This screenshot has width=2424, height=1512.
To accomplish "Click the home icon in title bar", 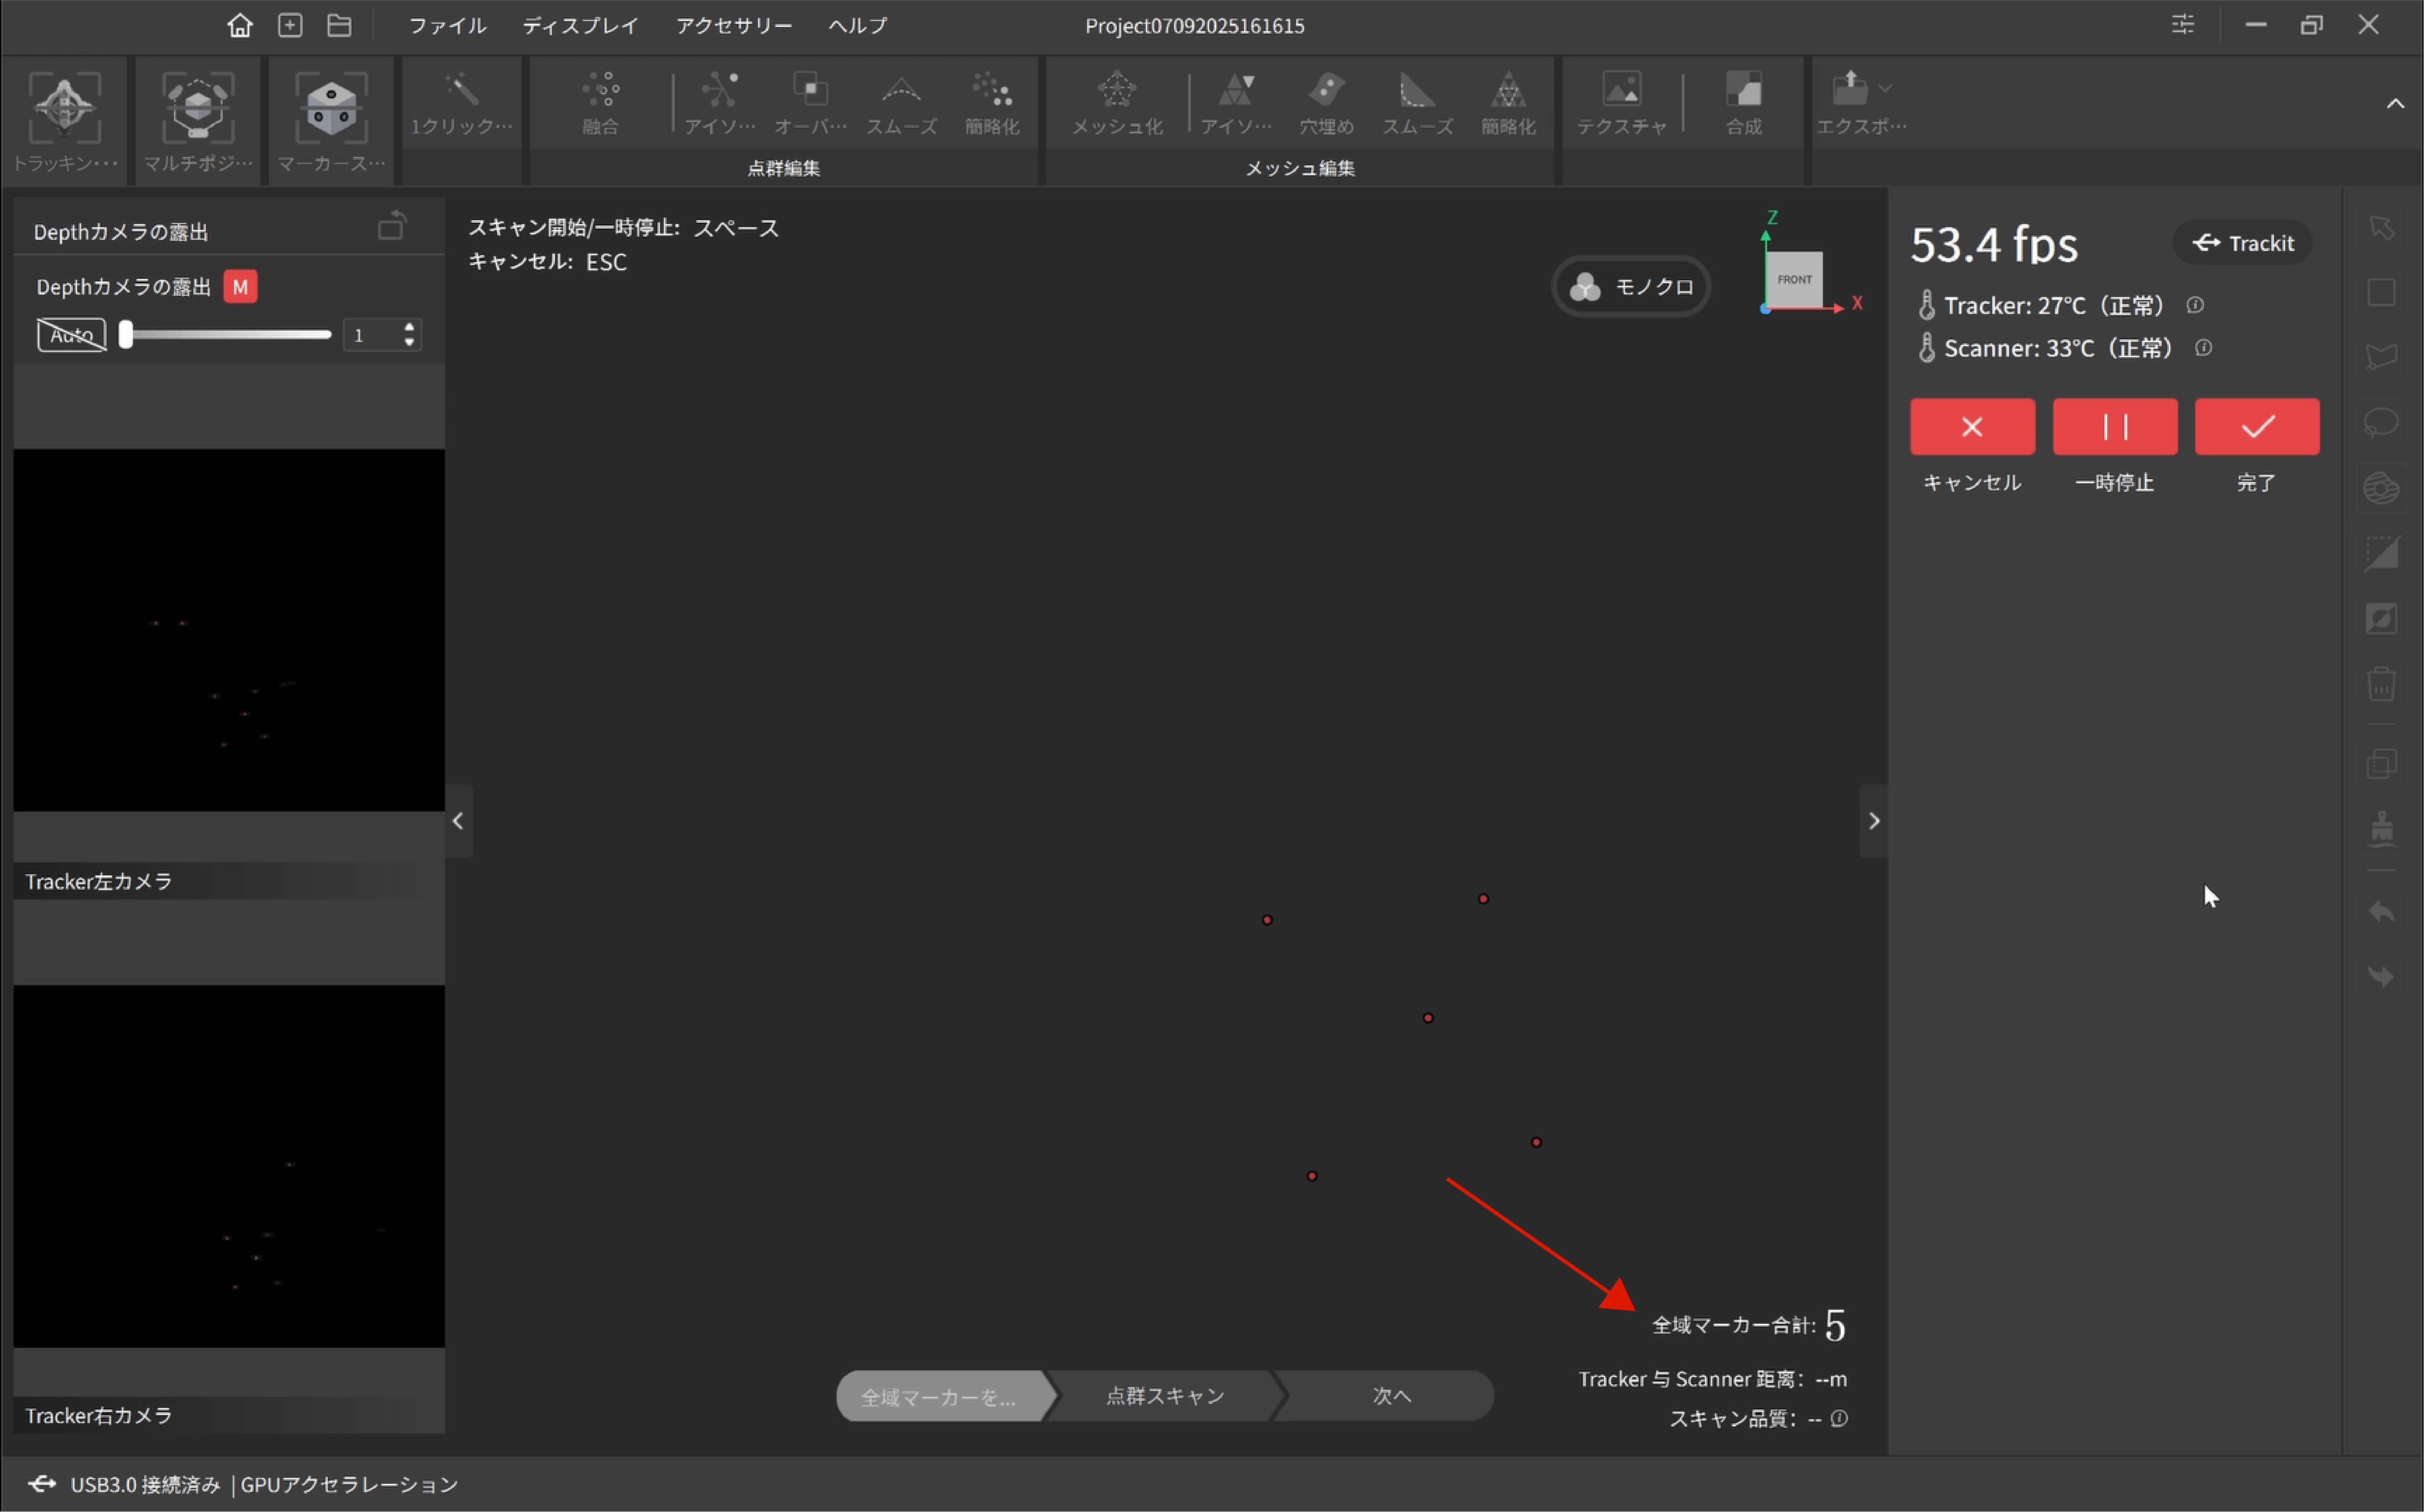I will [x=239, y=25].
